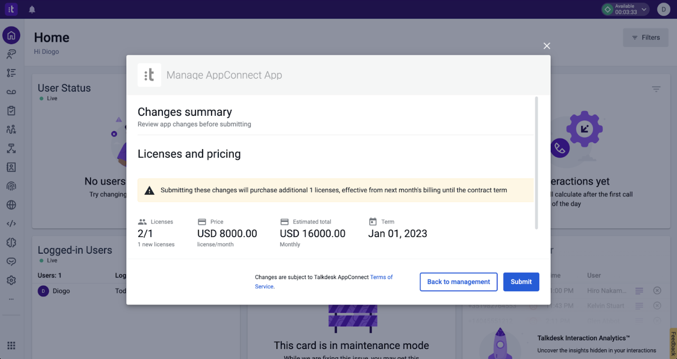Screen dimensions: 677x359
Task: Click Submit to confirm changes
Action: click(521, 282)
